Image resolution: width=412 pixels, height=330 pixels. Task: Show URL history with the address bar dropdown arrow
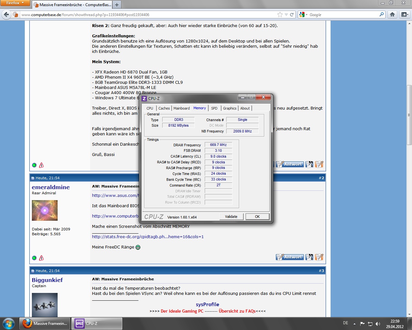(286, 15)
